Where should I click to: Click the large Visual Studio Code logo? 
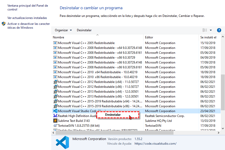point(63,142)
